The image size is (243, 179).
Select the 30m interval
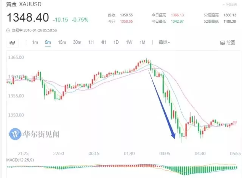(77, 42)
